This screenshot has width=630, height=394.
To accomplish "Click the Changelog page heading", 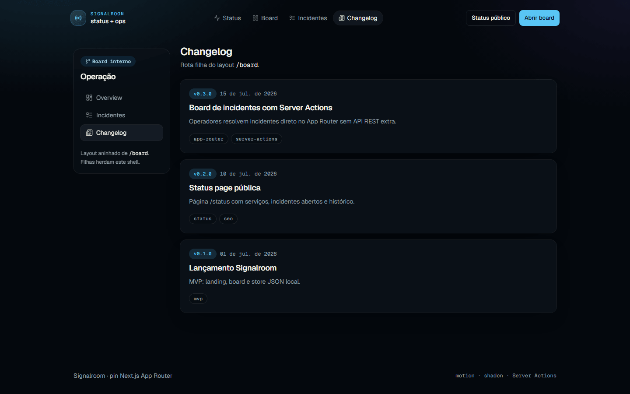I will (x=206, y=52).
